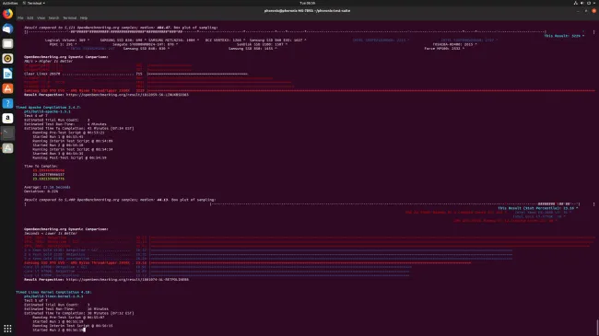Open the Activities overview
Image resolution: width=599 pixels, height=336 pixels.
point(10,3)
